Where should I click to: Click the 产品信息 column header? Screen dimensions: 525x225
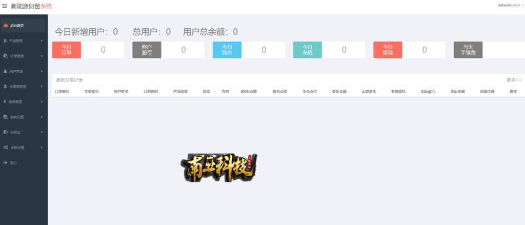[x=180, y=91]
